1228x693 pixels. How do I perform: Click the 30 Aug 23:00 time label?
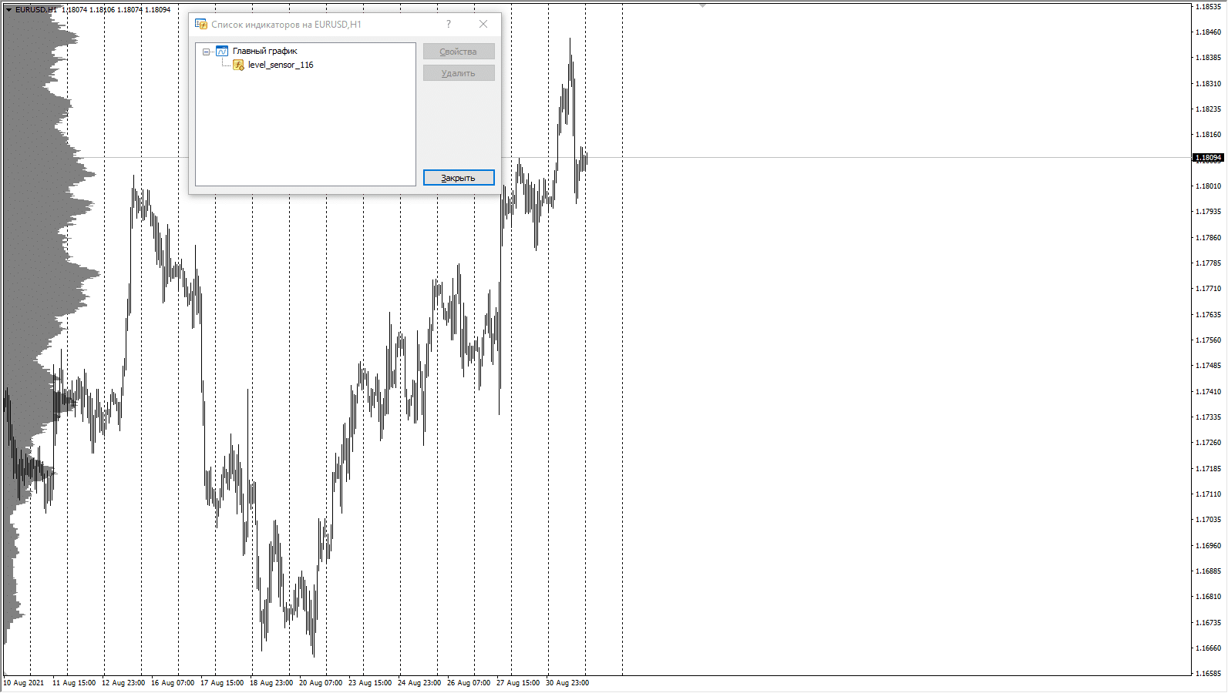tap(567, 683)
